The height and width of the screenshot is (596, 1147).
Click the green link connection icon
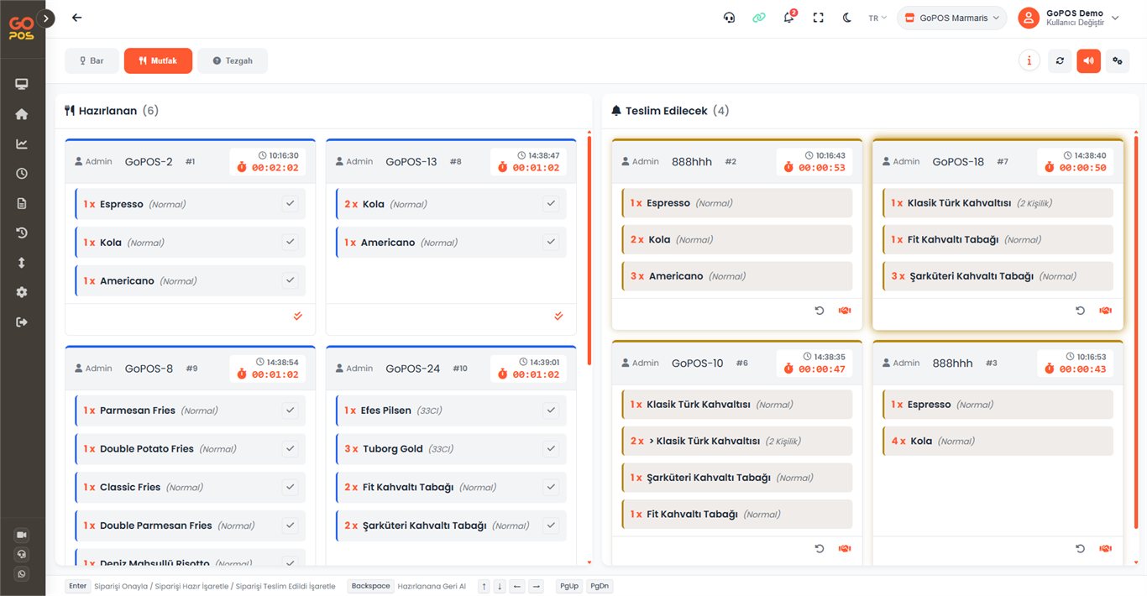click(x=759, y=18)
